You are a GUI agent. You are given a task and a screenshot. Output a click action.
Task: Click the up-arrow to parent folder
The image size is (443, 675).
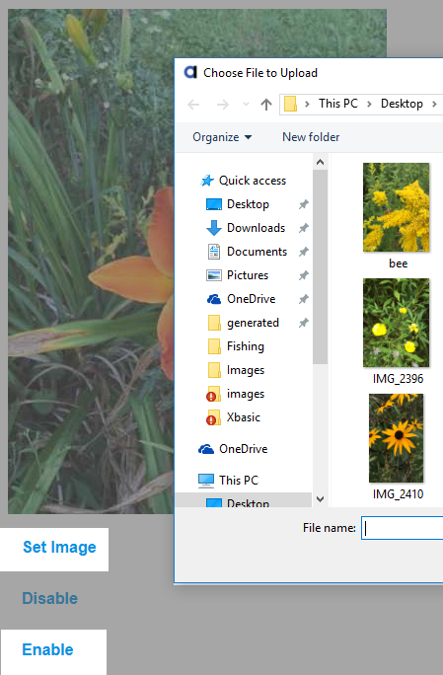tap(266, 105)
